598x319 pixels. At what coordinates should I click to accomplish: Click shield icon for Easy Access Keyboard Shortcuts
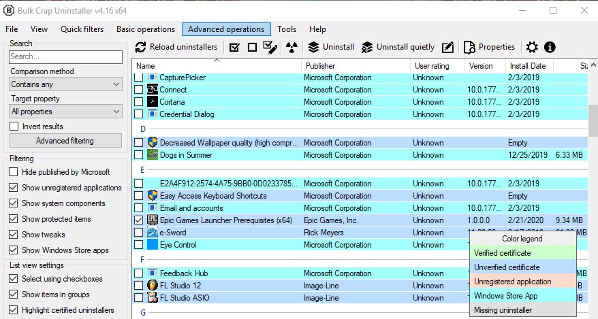pyautogui.click(x=153, y=196)
